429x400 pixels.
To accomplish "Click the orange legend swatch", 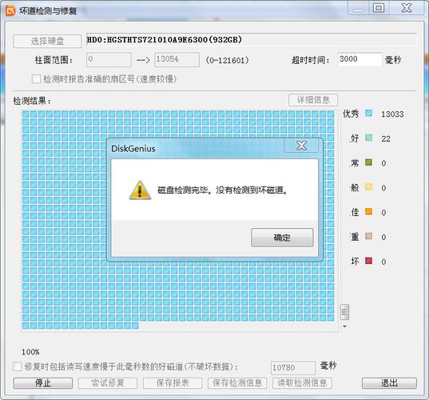I will click(x=368, y=211).
